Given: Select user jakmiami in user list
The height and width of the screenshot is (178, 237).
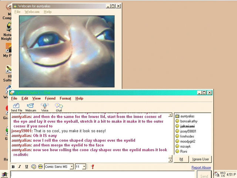Looking at the screenshot, I should (x=187, y=126).
